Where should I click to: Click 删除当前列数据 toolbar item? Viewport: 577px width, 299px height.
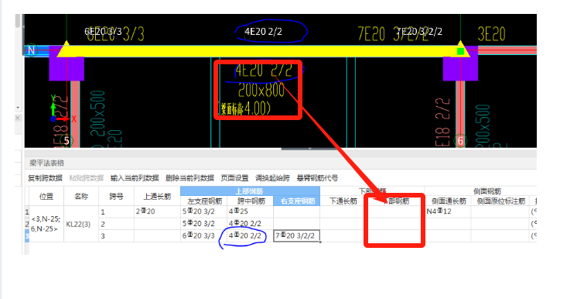tap(189, 178)
